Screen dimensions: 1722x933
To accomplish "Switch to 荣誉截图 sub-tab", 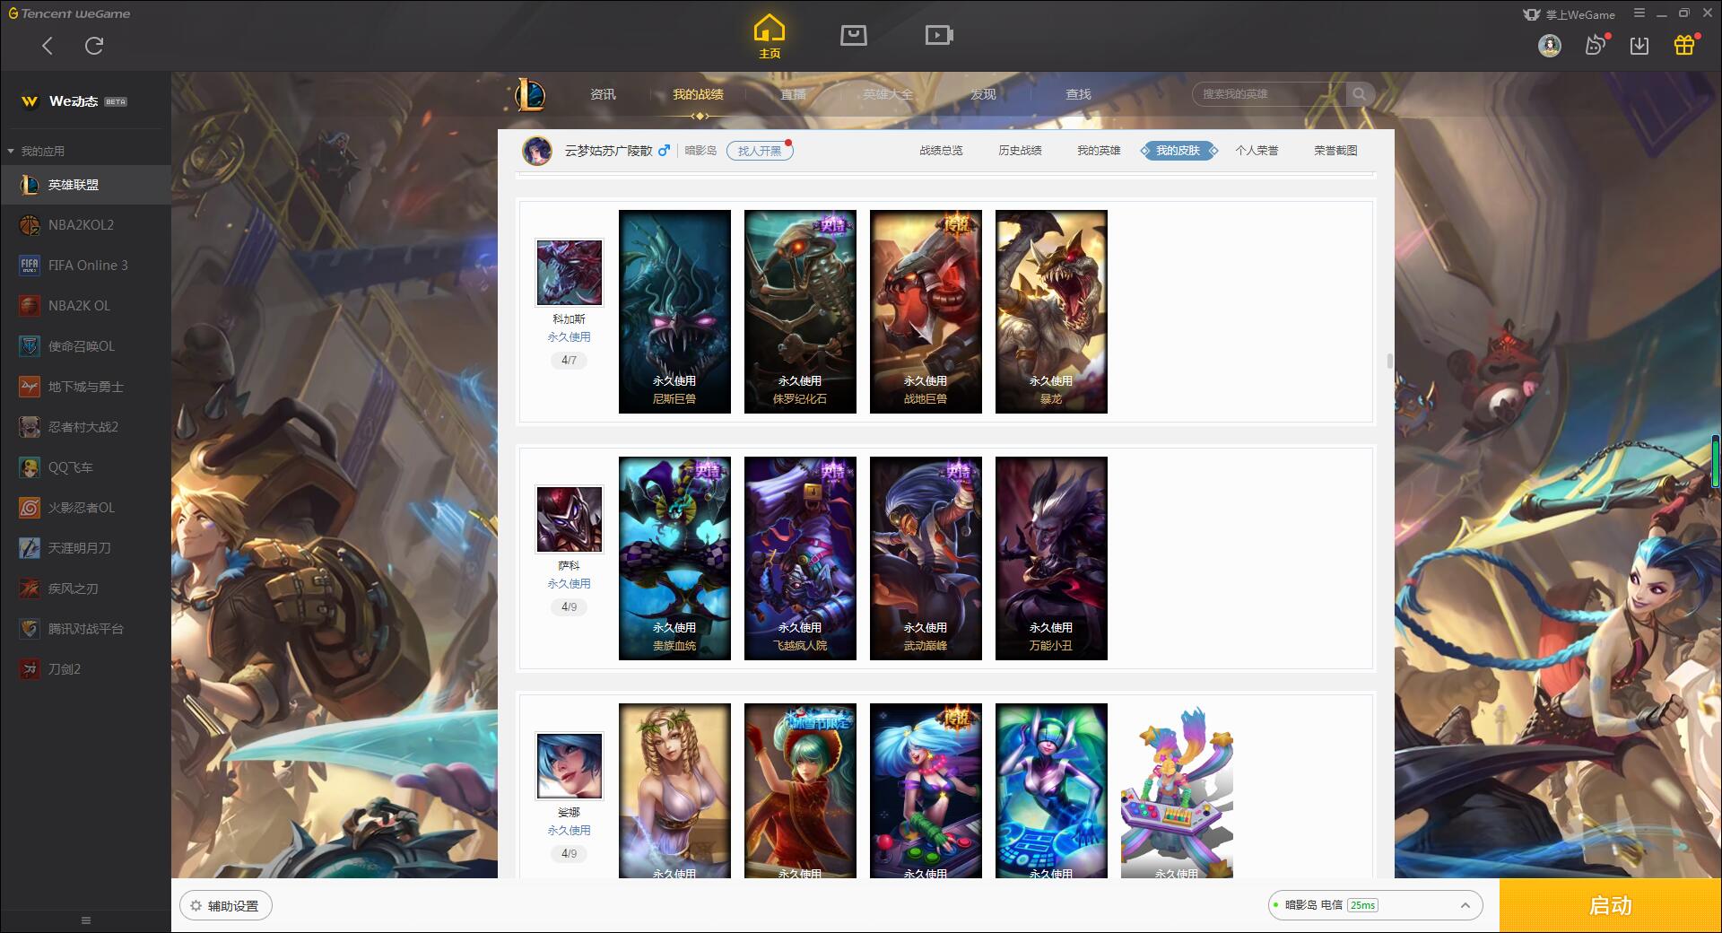I will 1335,151.
